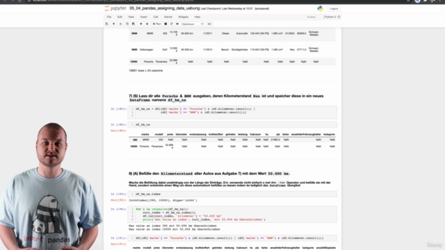Viewport: 445px width, 250px height.
Task: Open the Kernel menu
Action: click(168, 17)
